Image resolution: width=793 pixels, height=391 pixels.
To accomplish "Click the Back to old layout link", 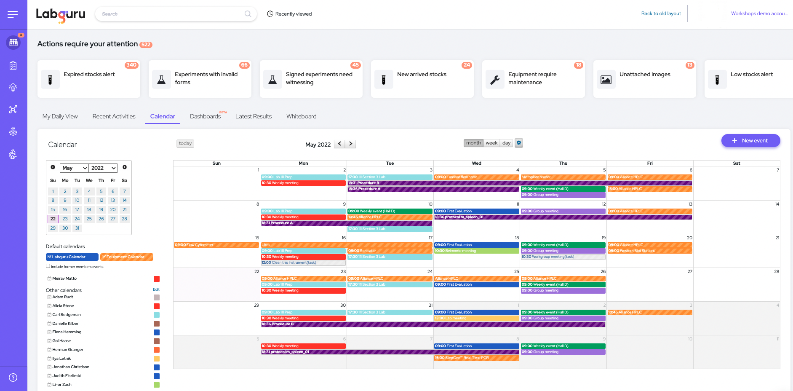I will (x=661, y=13).
